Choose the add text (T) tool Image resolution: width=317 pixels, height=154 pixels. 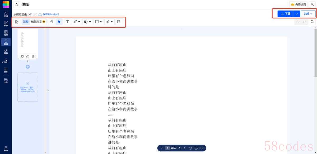67,22
